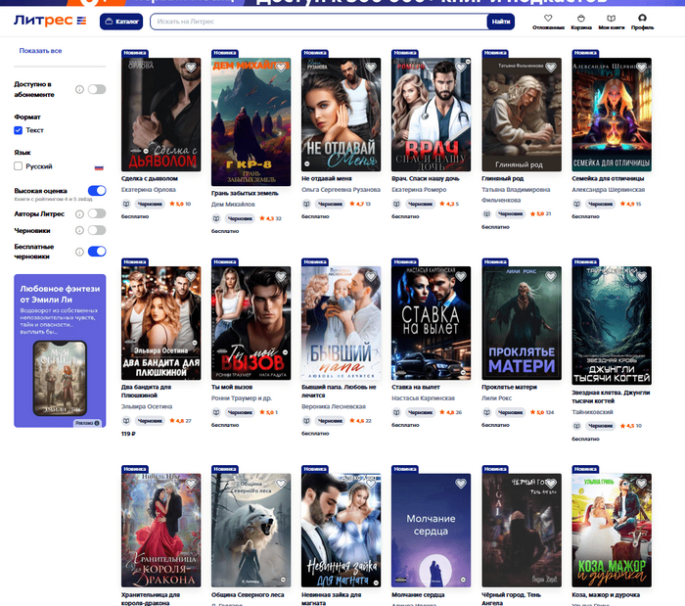Disable the Бесплатные черновики switch
Viewport: 685px width, 606px height.
click(97, 252)
